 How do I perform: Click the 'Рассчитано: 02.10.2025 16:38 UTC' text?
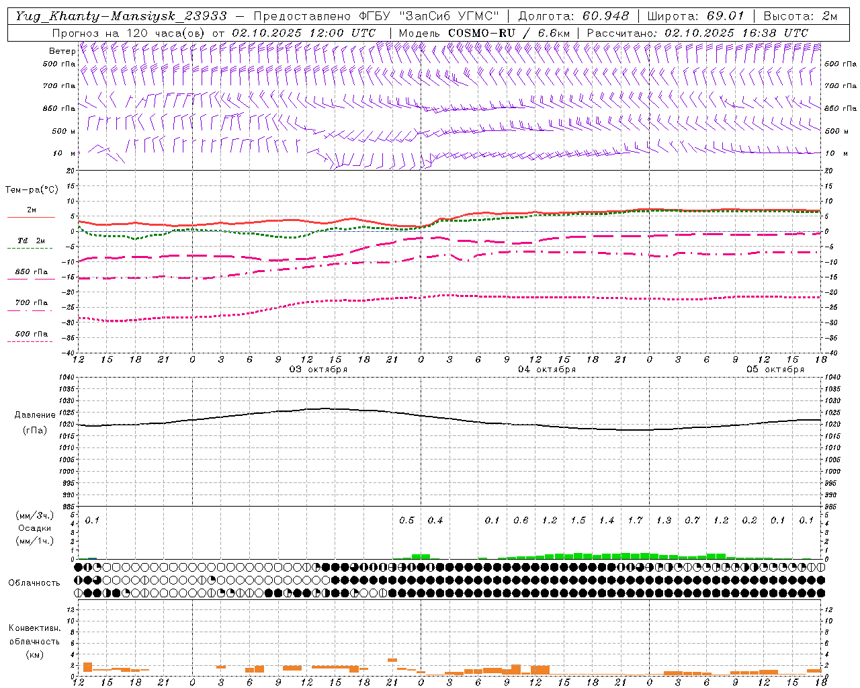pyautogui.click(x=697, y=32)
